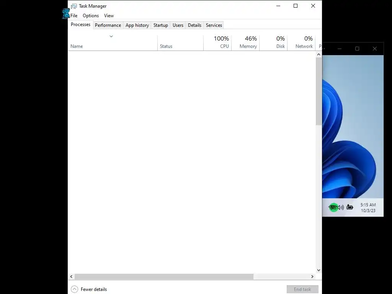
Task: Close the Task Manager window
Action: pos(313,6)
